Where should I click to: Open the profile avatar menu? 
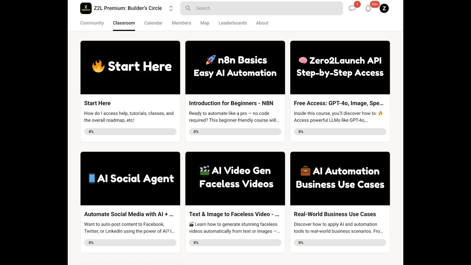(x=384, y=8)
